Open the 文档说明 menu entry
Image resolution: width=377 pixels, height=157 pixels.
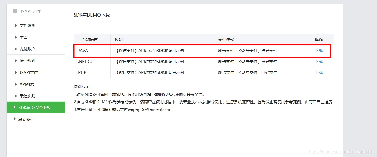[27, 25]
